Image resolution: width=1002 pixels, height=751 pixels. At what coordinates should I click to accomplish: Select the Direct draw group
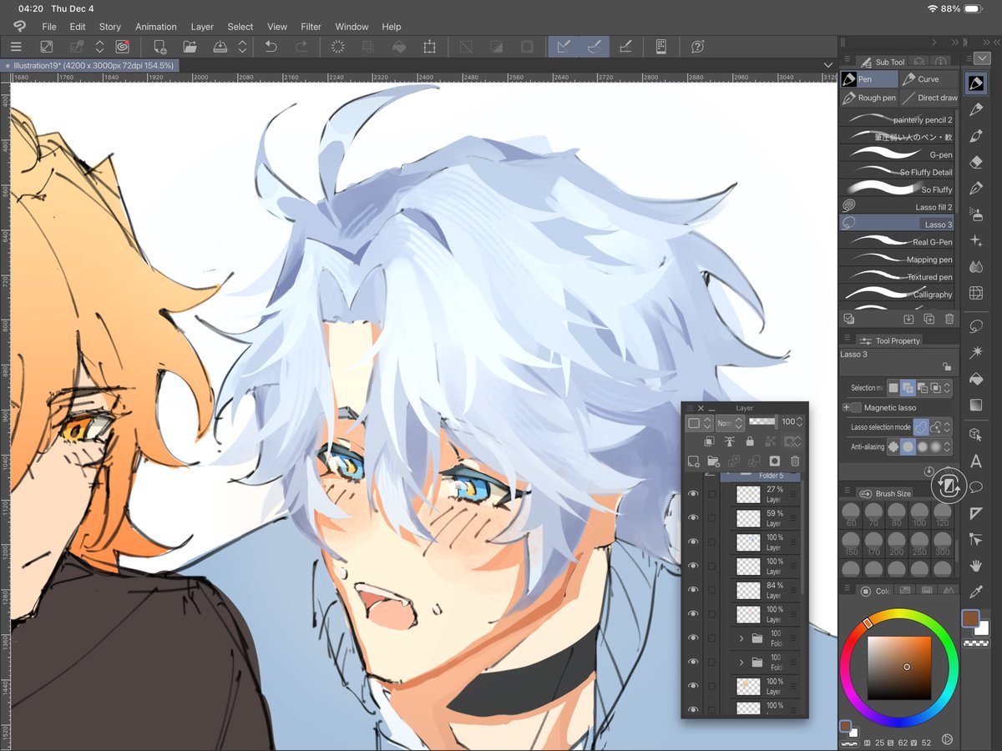[929, 98]
